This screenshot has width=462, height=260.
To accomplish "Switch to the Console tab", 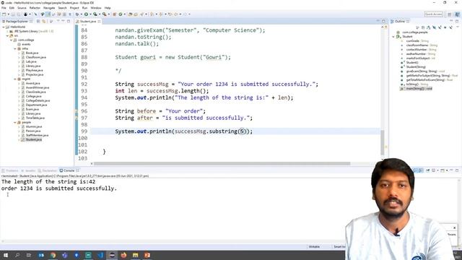I will point(69,170).
